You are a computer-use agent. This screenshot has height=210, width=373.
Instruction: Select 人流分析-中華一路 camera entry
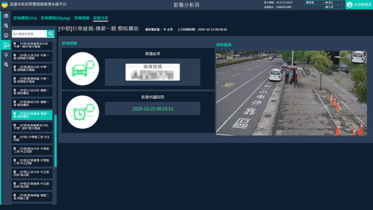tap(32, 57)
